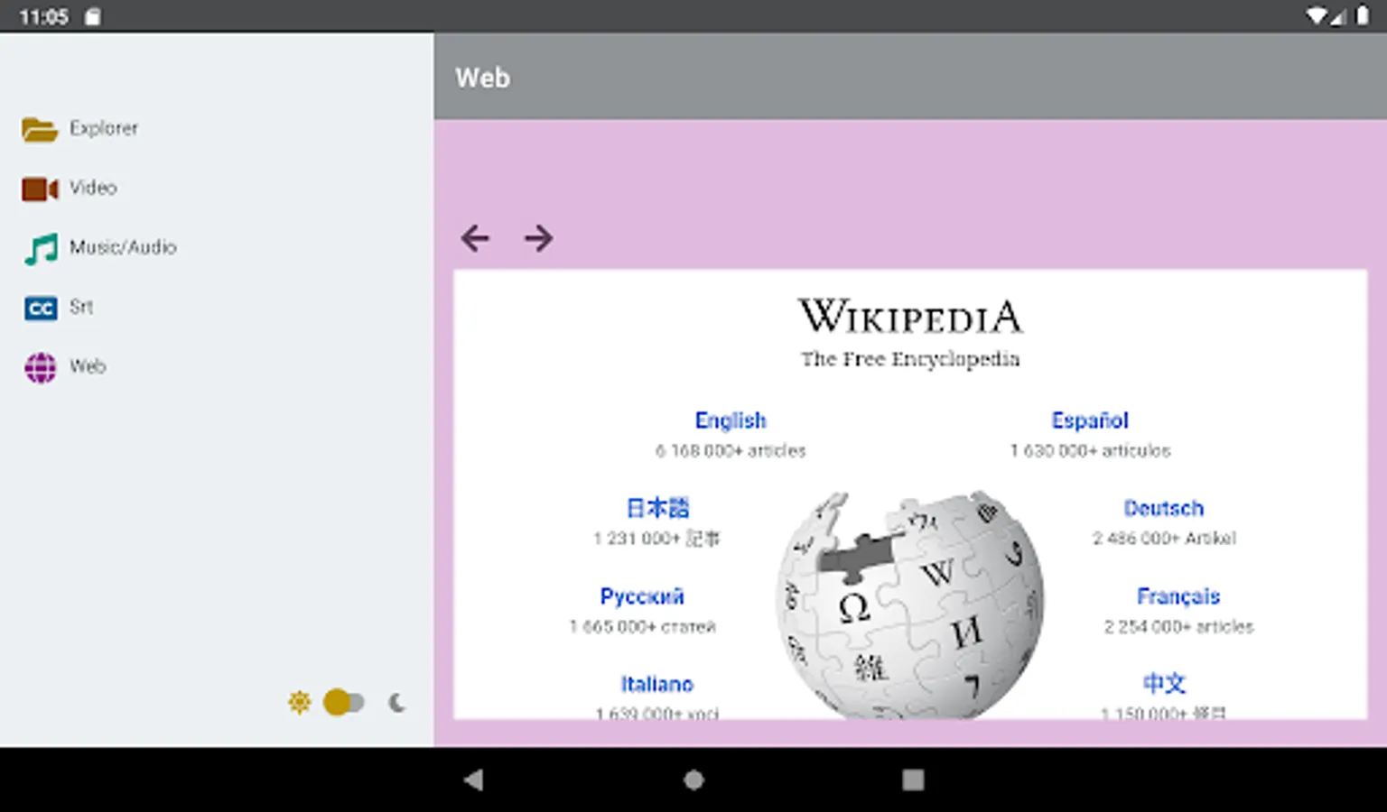Tap the 11:05 clock in status bar
The image size is (1387, 812).
point(43,16)
